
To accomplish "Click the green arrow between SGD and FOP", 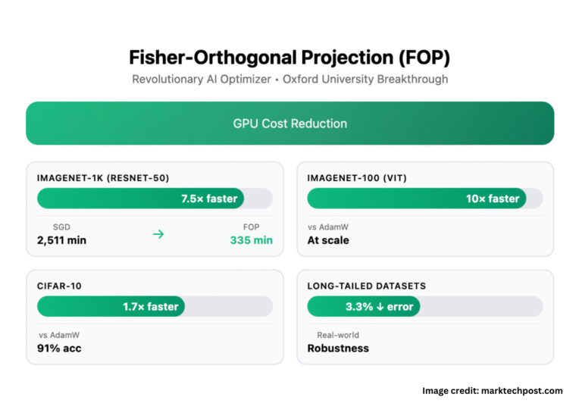I will pos(158,234).
